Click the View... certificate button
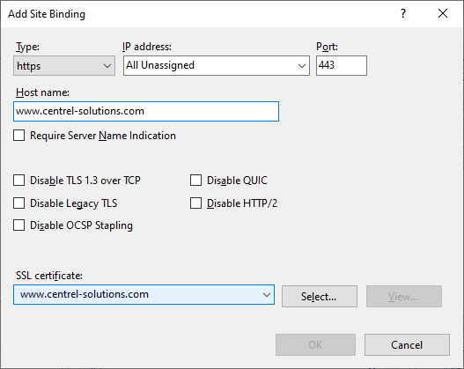Viewport: 464px width, 369px height. click(404, 297)
